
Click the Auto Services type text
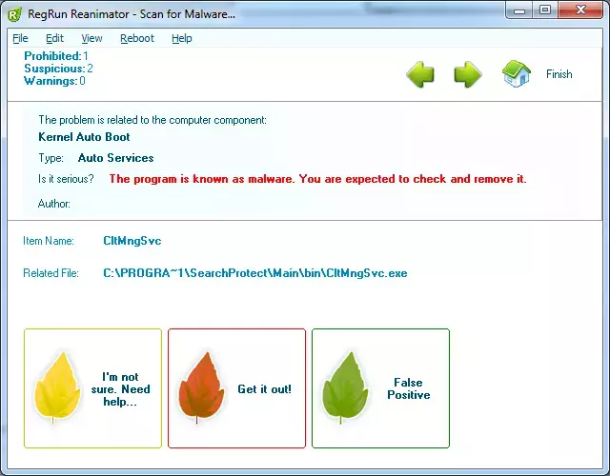115,158
